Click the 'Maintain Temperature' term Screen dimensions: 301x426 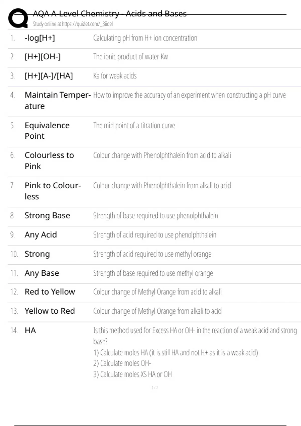(x=57, y=100)
